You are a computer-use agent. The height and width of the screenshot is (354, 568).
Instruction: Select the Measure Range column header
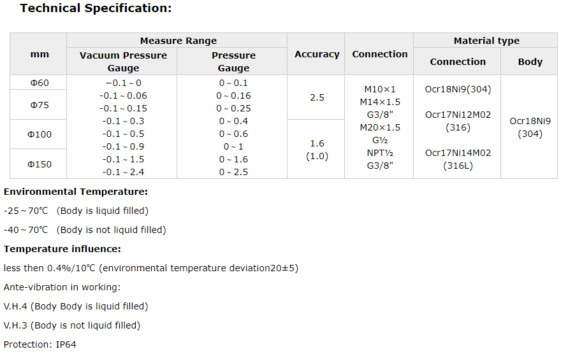click(x=178, y=41)
